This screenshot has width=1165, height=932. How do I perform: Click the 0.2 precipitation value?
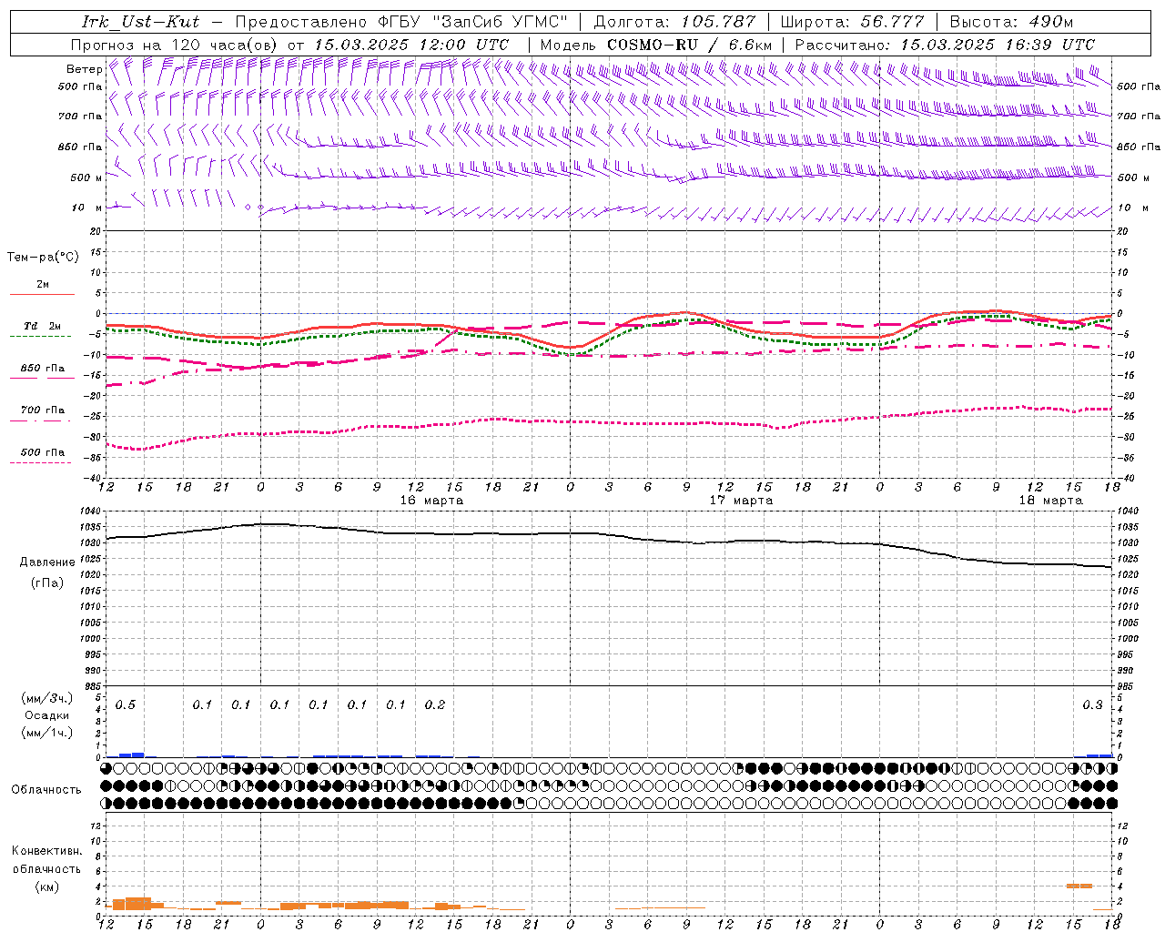tap(435, 705)
